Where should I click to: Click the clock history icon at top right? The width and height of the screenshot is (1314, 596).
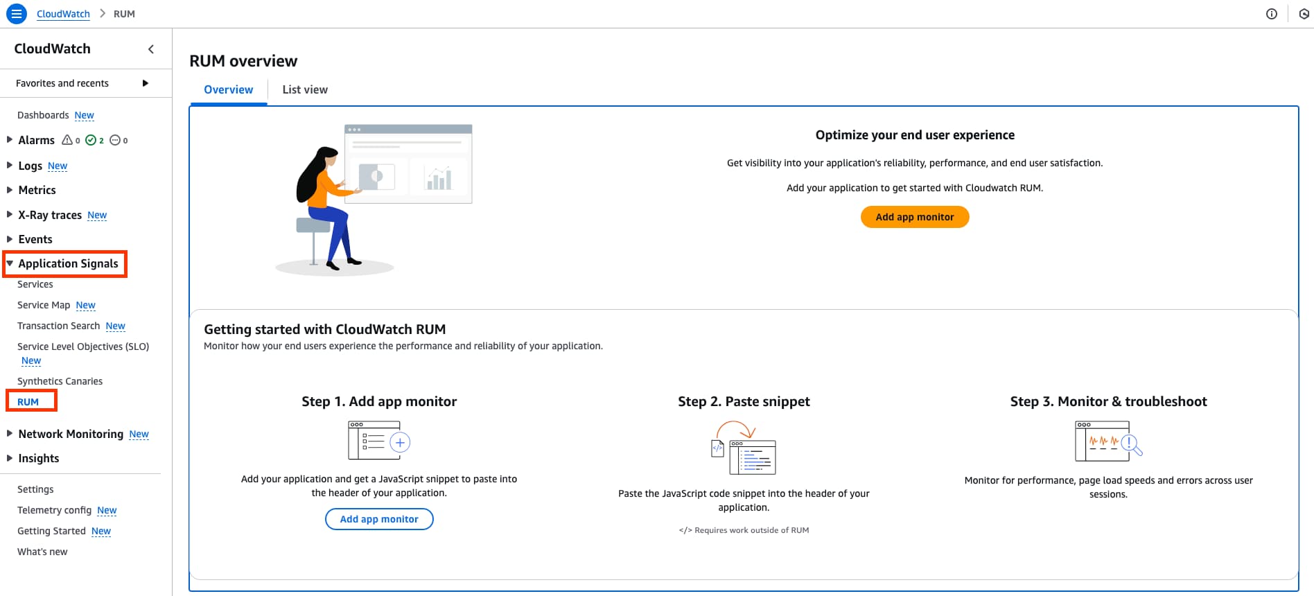click(1304, 14)
